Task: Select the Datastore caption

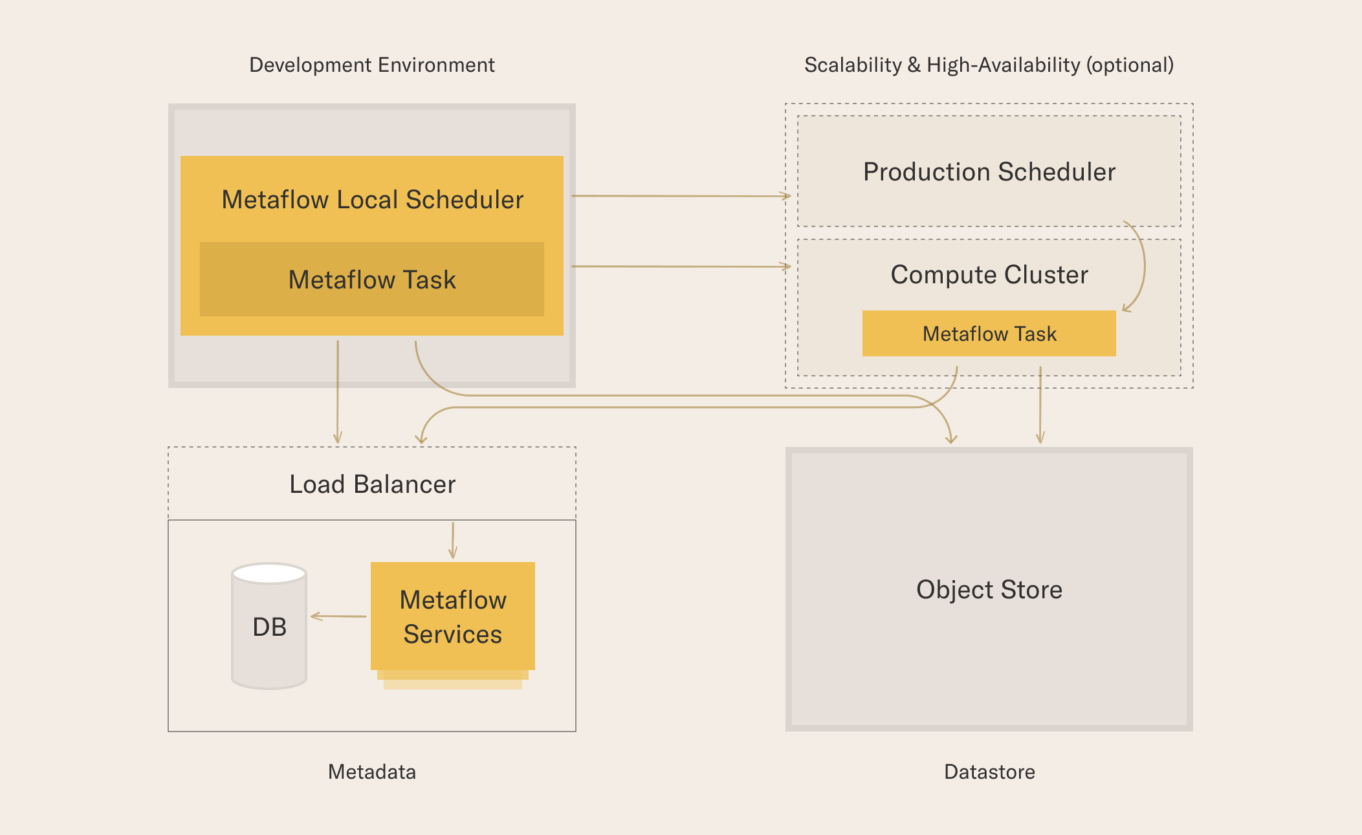Action: (x=989, y=772)
